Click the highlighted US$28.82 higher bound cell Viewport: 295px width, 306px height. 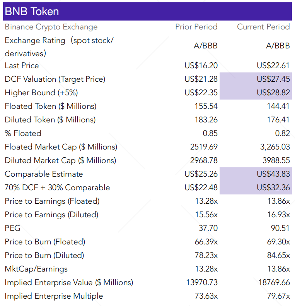point(256,93)
